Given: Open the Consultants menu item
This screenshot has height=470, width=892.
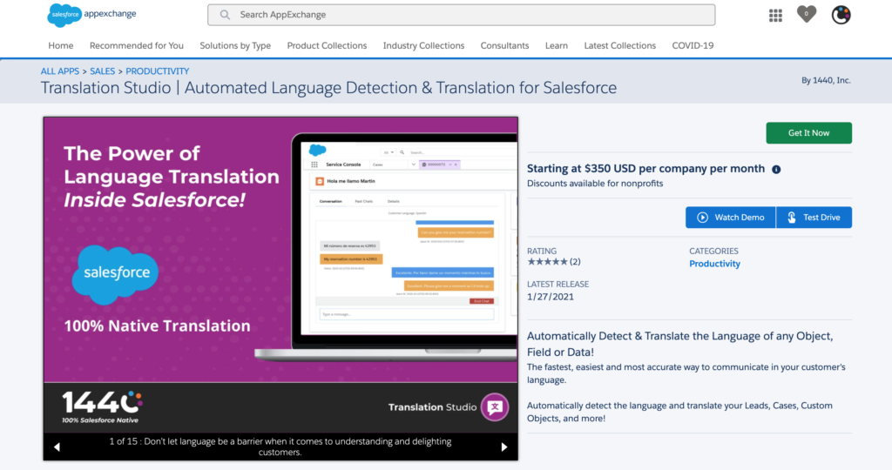Looking at the screenshot, I should coord(504,45).
